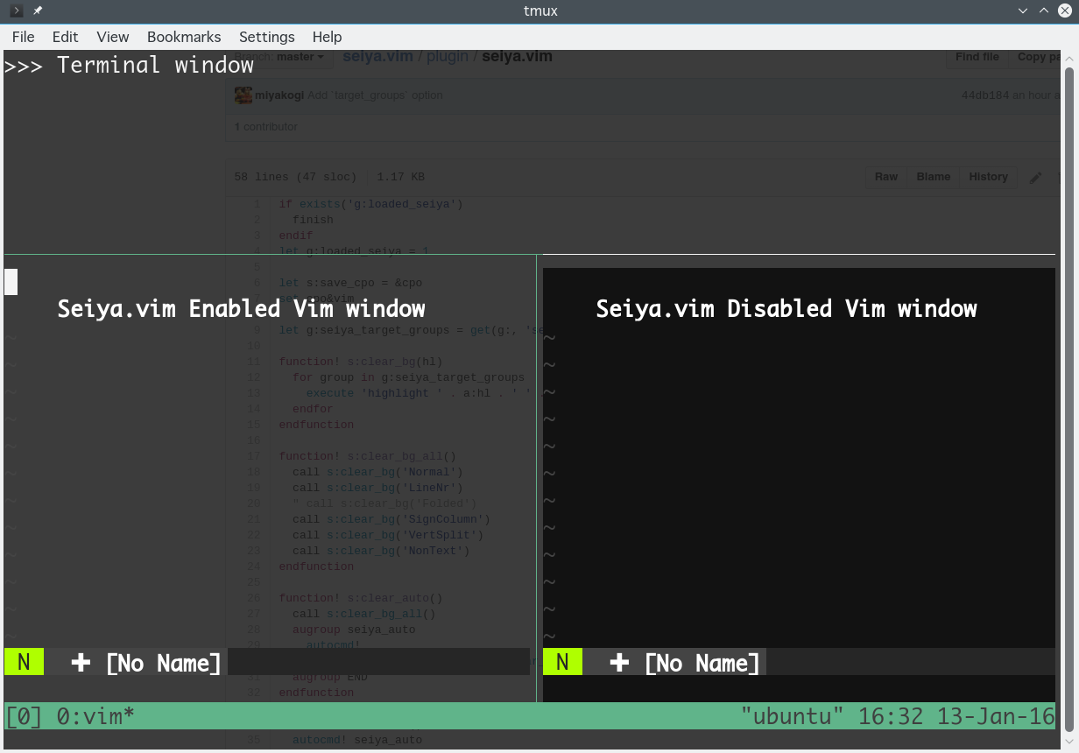The image size is (1079, 753).
Task: Click the 13-Jan-16 date in tmux status bar
Action: (996, 716)
